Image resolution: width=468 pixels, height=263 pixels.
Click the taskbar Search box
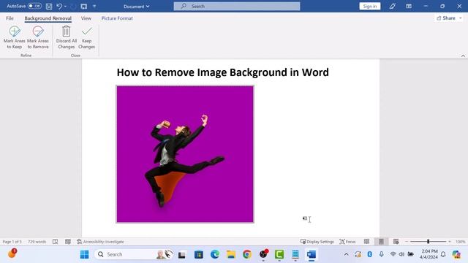tap(134, 254)
